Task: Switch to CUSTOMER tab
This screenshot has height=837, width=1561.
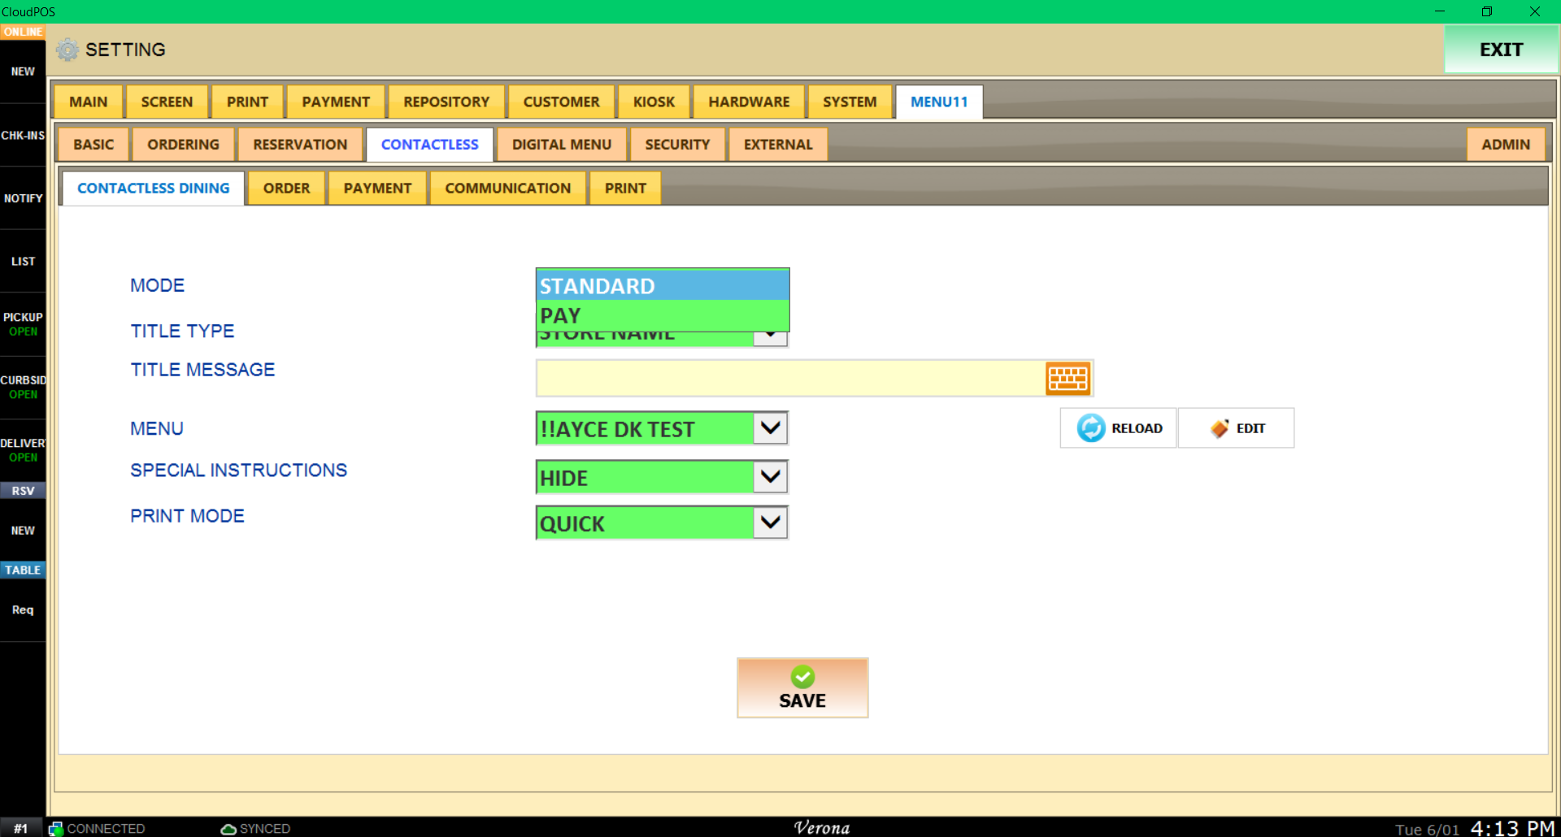Action: coord(561,102)
